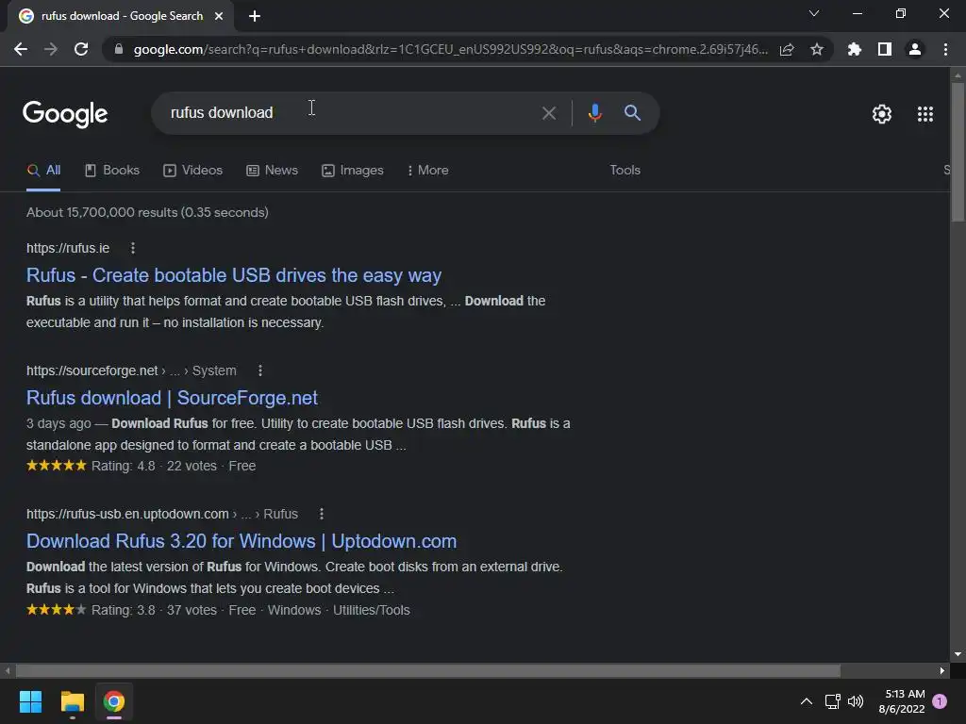Screen dimensions: 966x724
Task: Share this page via address bar icon
Action: pos(787,49)
